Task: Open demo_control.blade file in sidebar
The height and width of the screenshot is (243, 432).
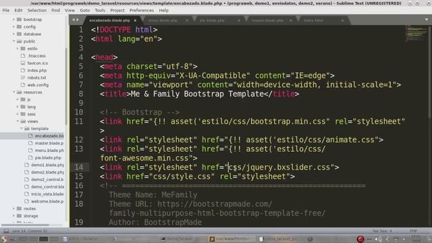Action: 47,187
